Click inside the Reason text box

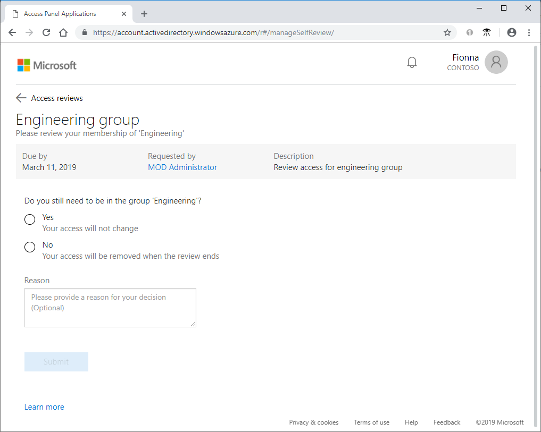(x=110, y=307)
